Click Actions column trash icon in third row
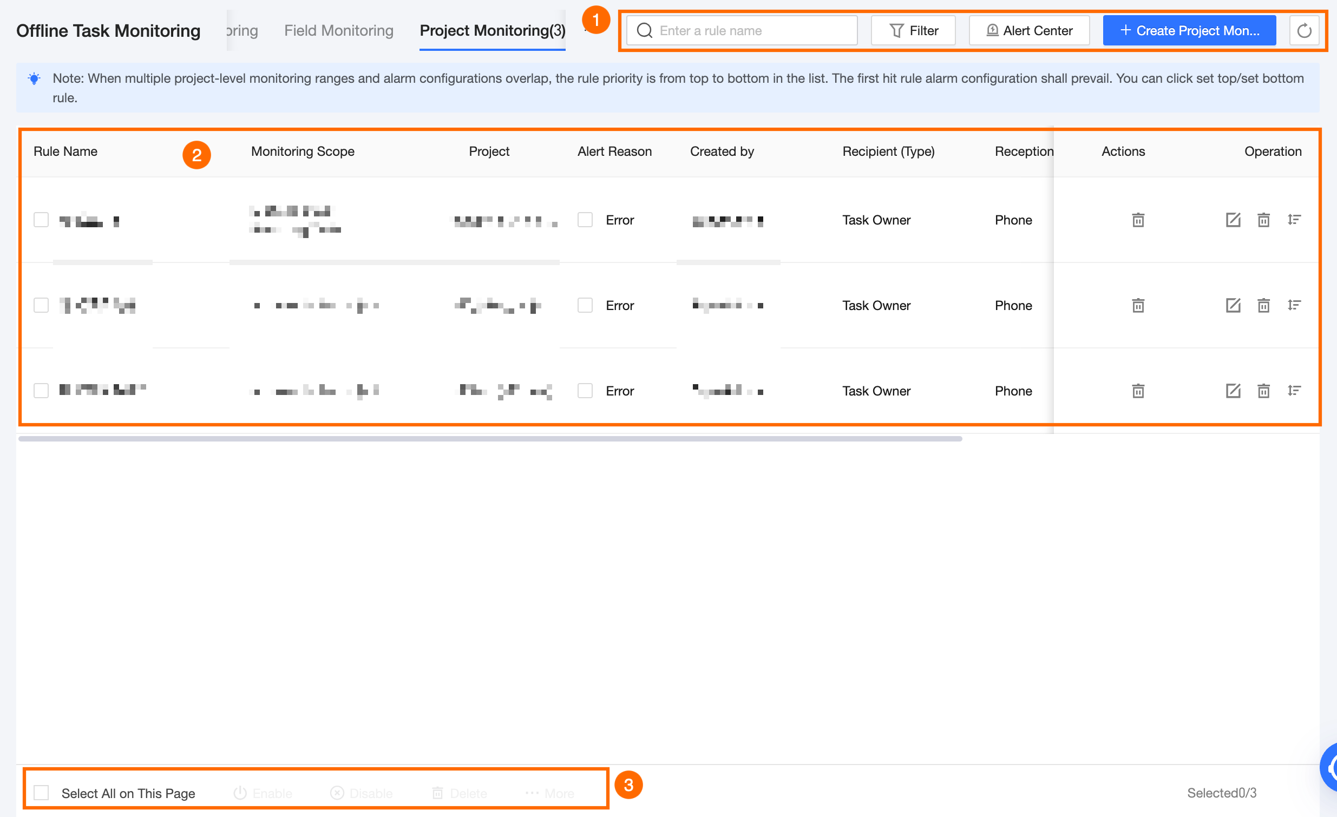The image size is (1337, 817). pos(1138,391)
